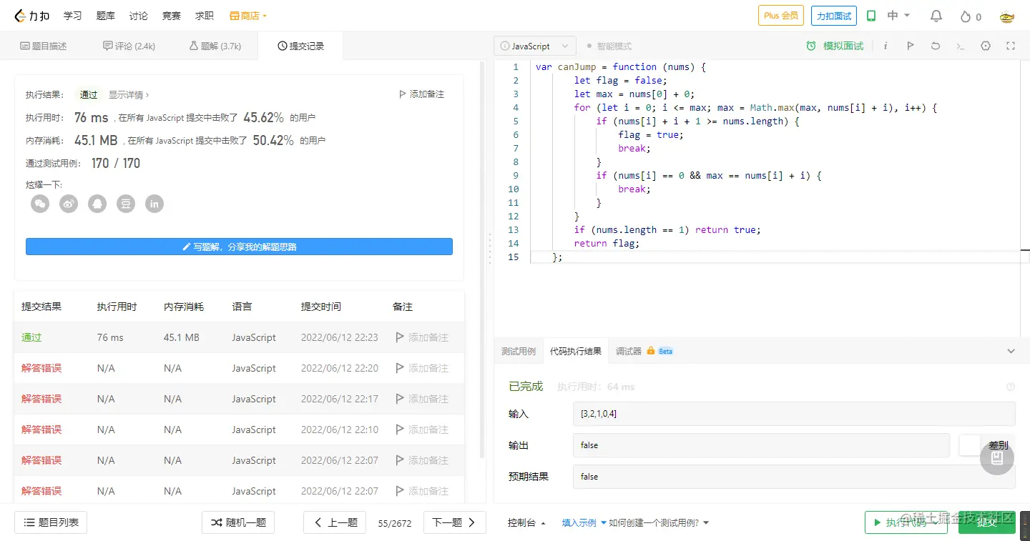The height and width of the screenshot is (541, 1030).
Task: Click the round floating notebook button
Action: click(x=997, y=459)
